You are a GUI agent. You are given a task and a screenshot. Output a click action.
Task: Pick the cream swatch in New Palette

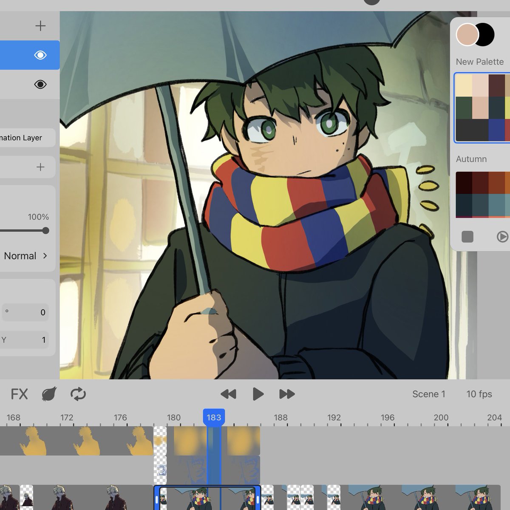464,85
